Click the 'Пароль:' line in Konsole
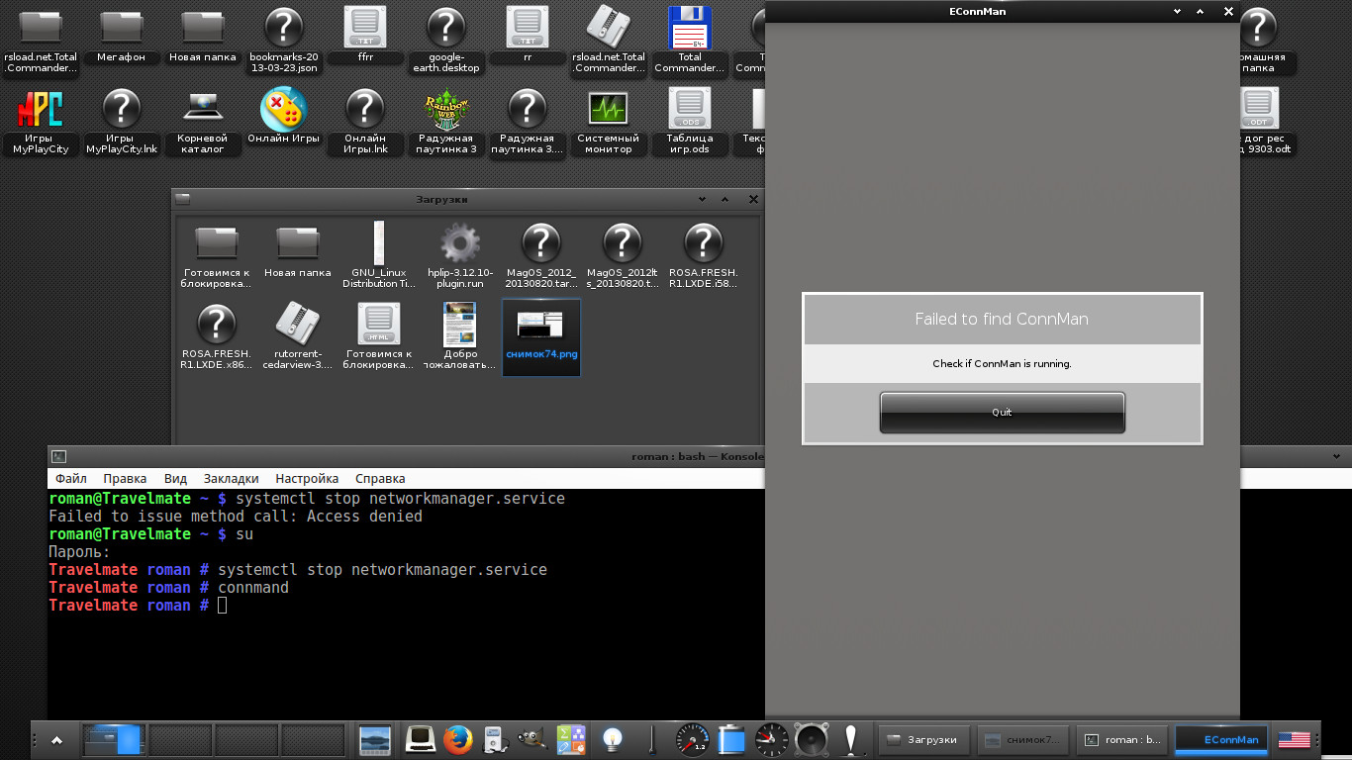Screen dimensions: 1352x760 point(80,551)
